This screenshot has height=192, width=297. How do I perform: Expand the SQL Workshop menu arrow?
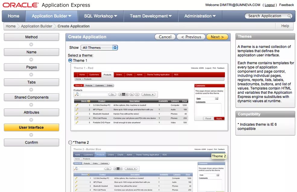[x=115, y=16]
